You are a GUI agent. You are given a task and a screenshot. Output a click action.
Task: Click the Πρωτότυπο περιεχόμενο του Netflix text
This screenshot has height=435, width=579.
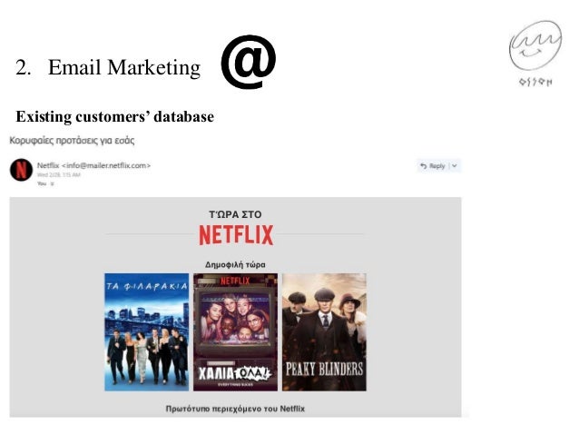tap(235, 409)
